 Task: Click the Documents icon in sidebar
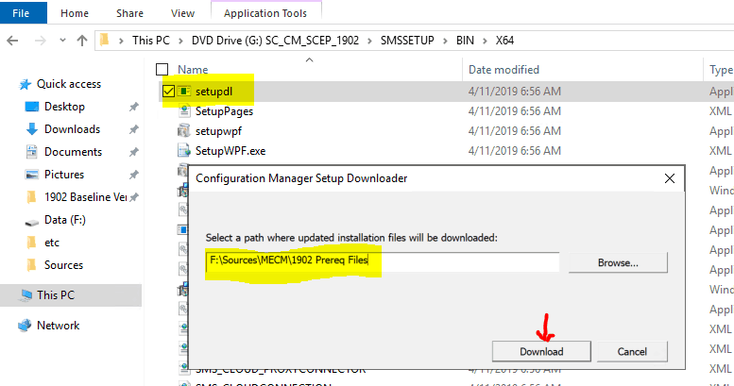pos(32,152)
